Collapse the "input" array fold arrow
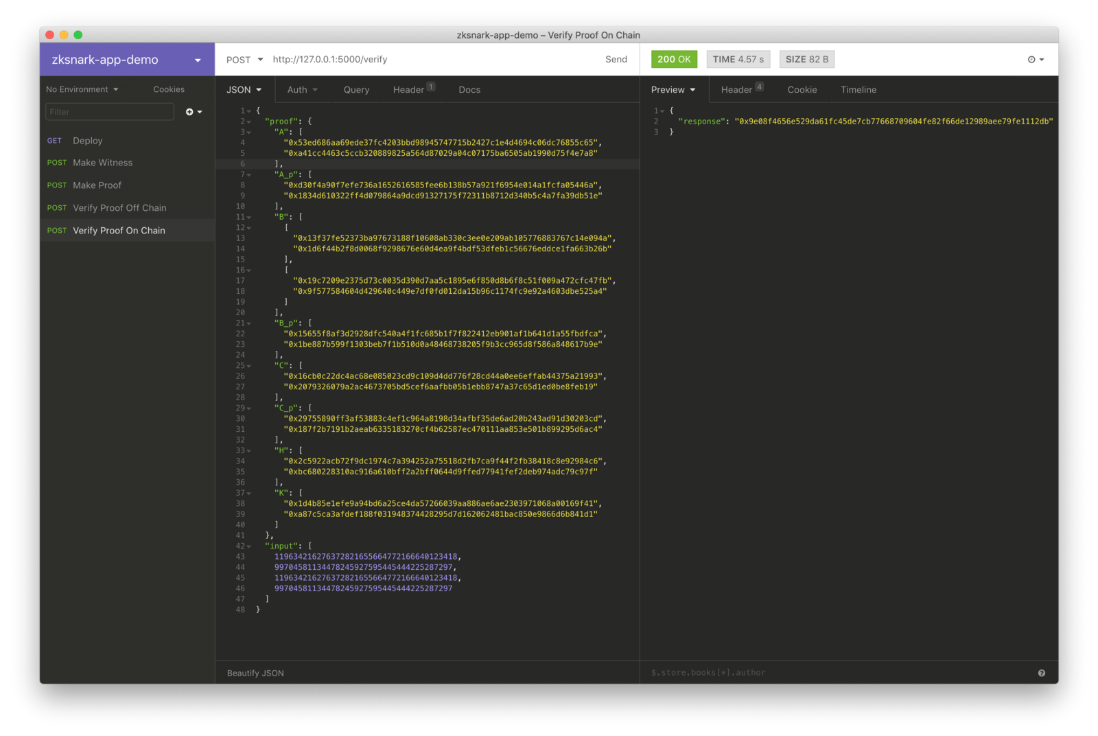This screenshot has width=1098, height=736. (x=249, y=547)
